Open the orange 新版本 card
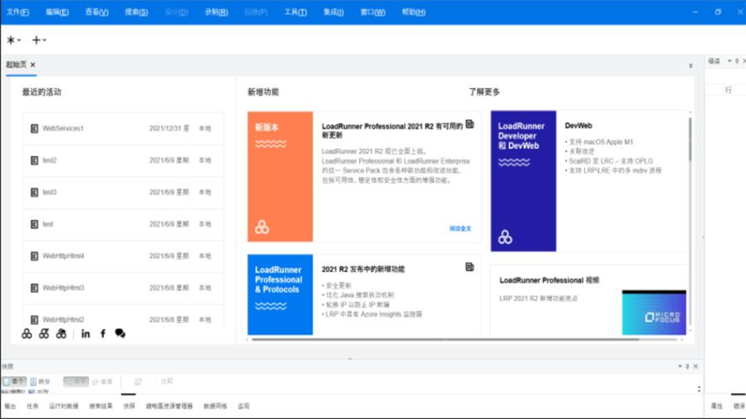 (x=280, y=177)
